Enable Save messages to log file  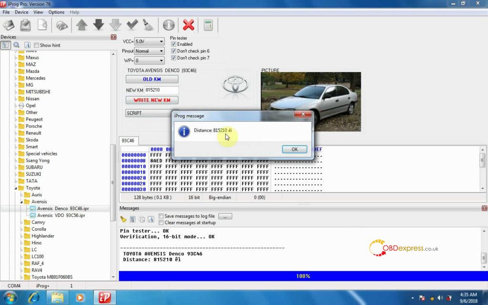[161, 216]
